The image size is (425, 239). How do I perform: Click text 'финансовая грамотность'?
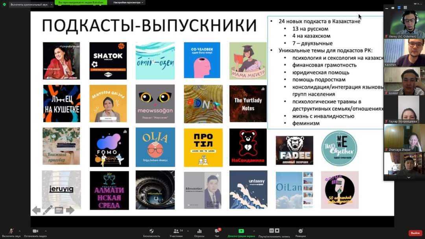coord(324,65)
